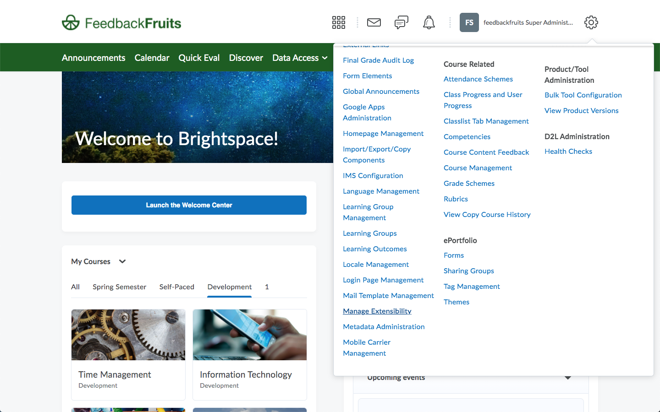
Task: Open Global Announcements link
Action: [x=381, y=91]
